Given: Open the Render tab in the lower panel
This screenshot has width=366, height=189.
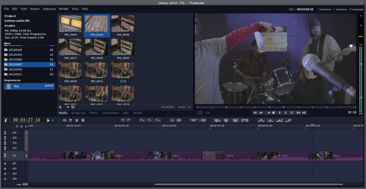Looking at the screenshot, I should 138,113.
